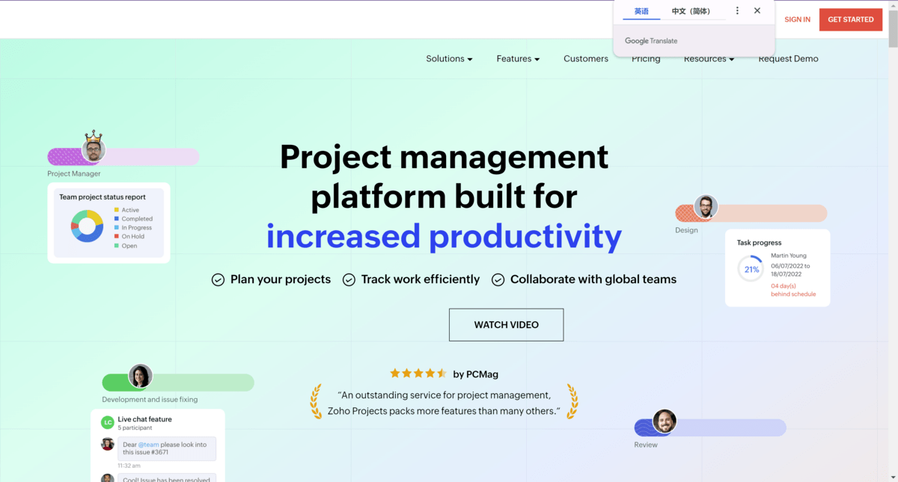The image size is (898, 482).
Task: Click the "11:32 am" timestamp
Action: click(129, 466)
